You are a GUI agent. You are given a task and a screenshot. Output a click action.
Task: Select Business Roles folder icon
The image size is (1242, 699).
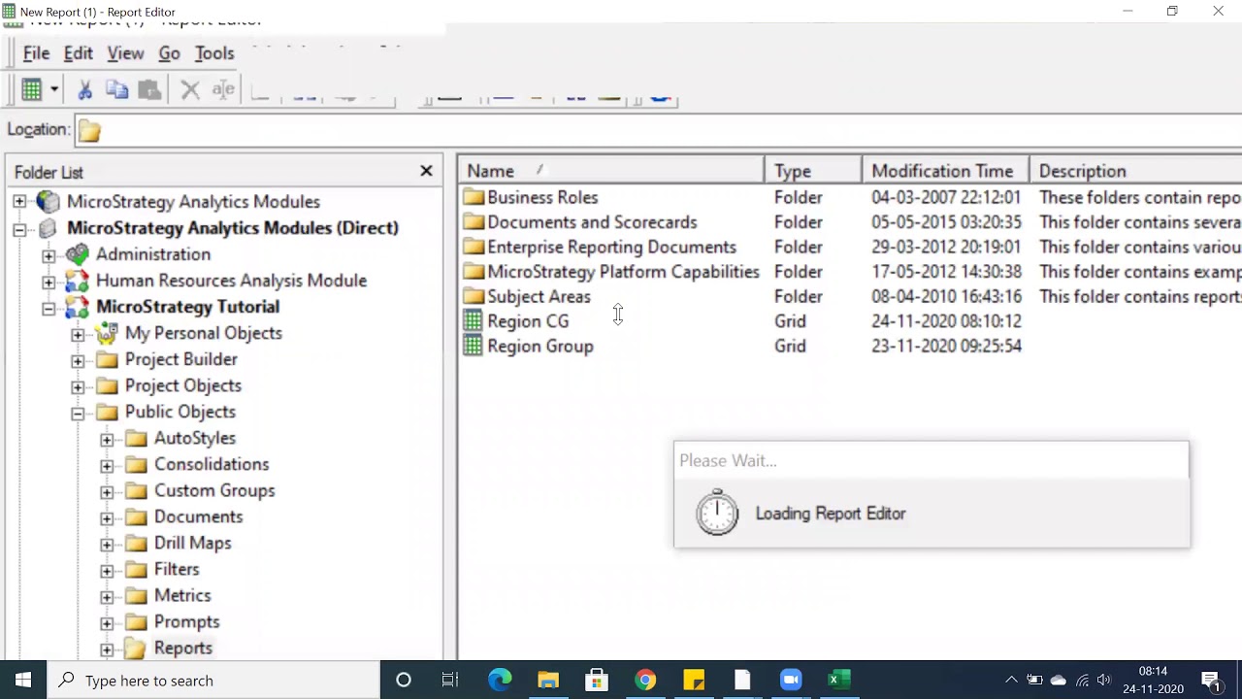(474, 197)
